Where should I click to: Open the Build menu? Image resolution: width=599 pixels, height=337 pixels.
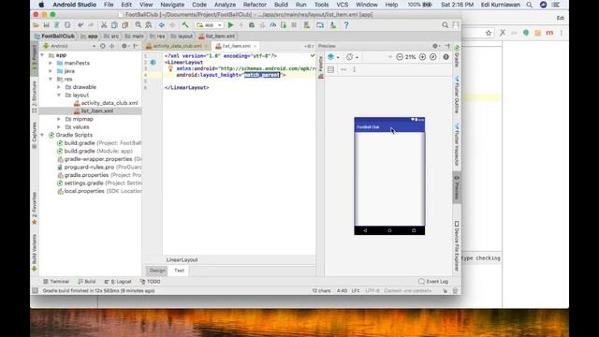[x=281, y=5]
